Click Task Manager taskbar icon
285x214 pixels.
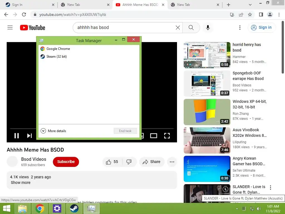[x=92, y=208]
